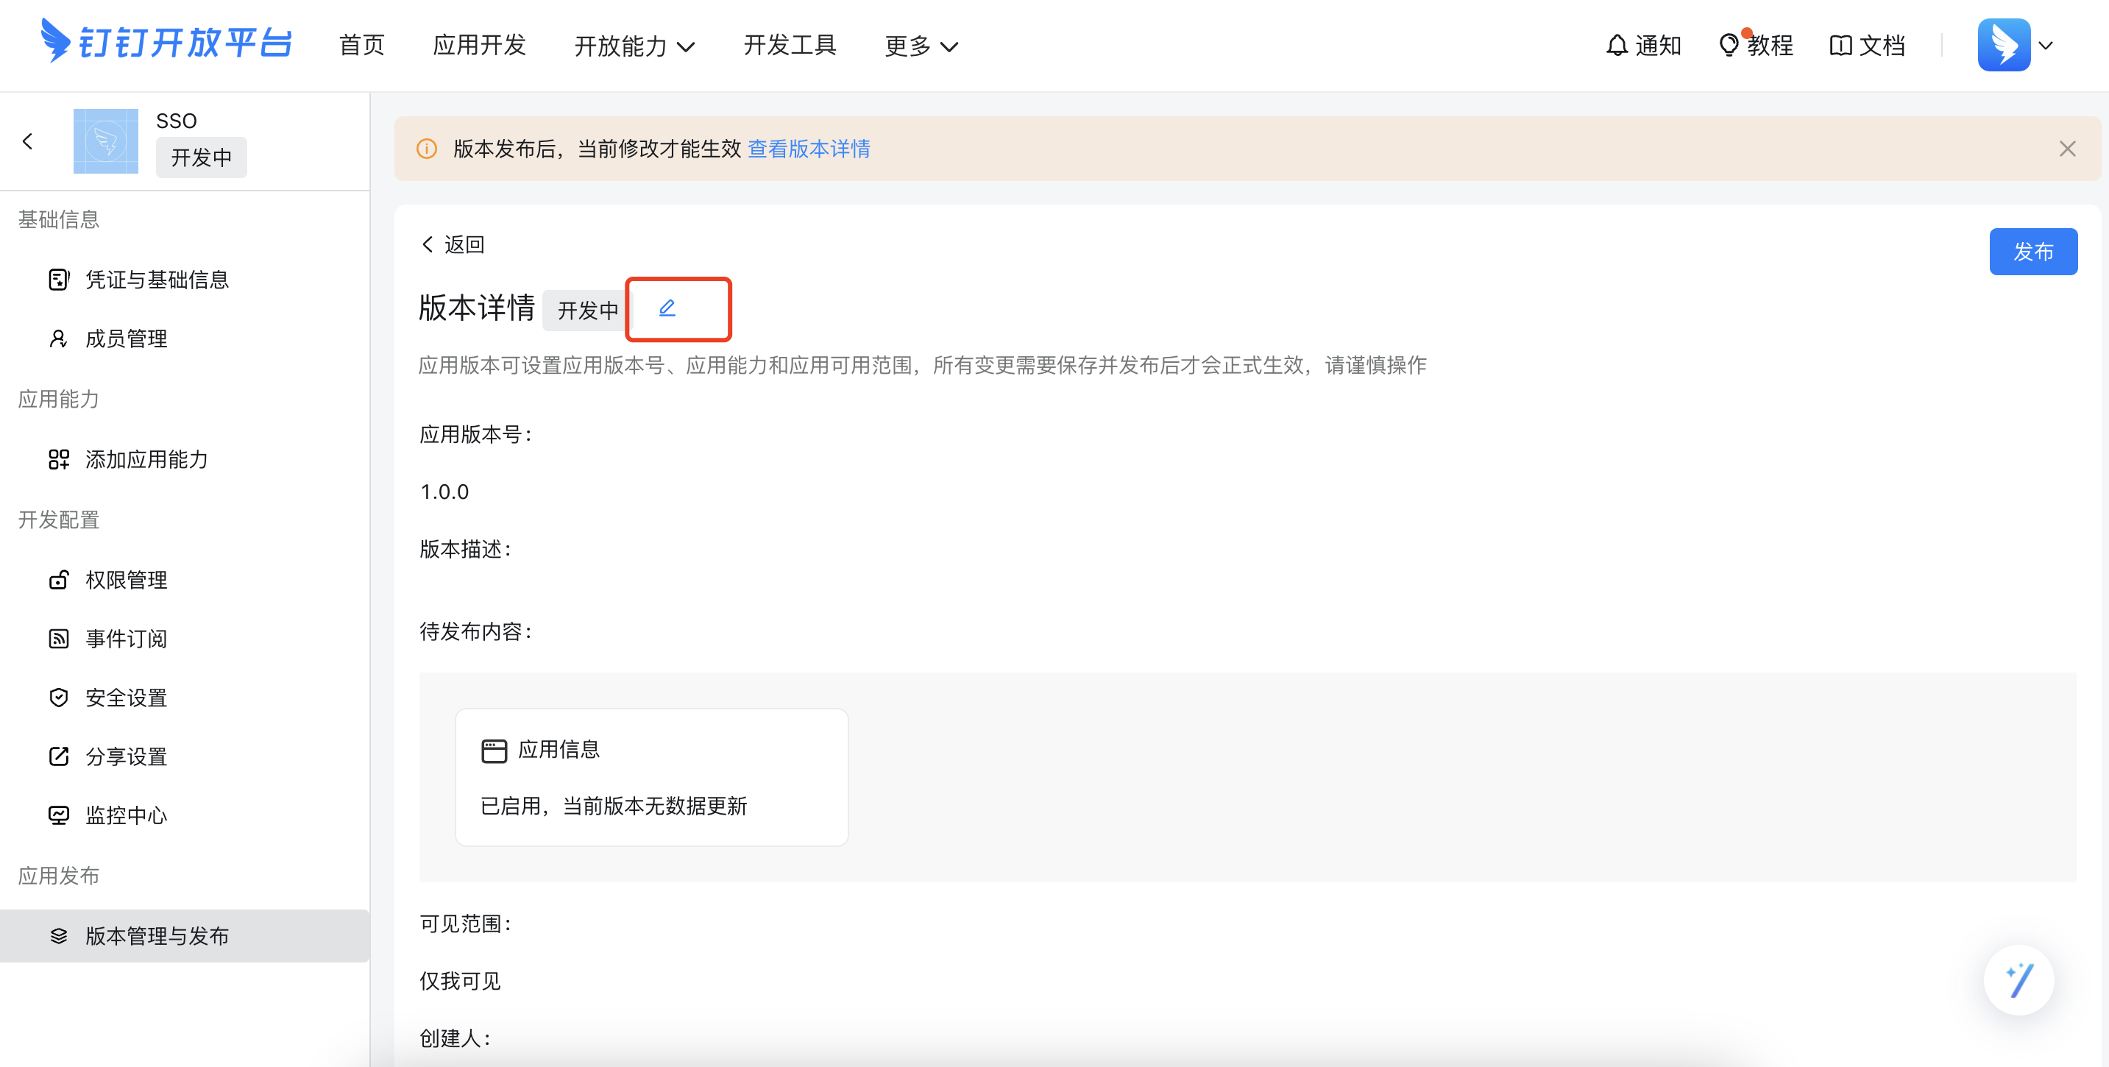Click the 已启用，当前版本无数据更新 text
Image resolution: width=2109 pixels, height=1067 pixels.
(614, 807)
